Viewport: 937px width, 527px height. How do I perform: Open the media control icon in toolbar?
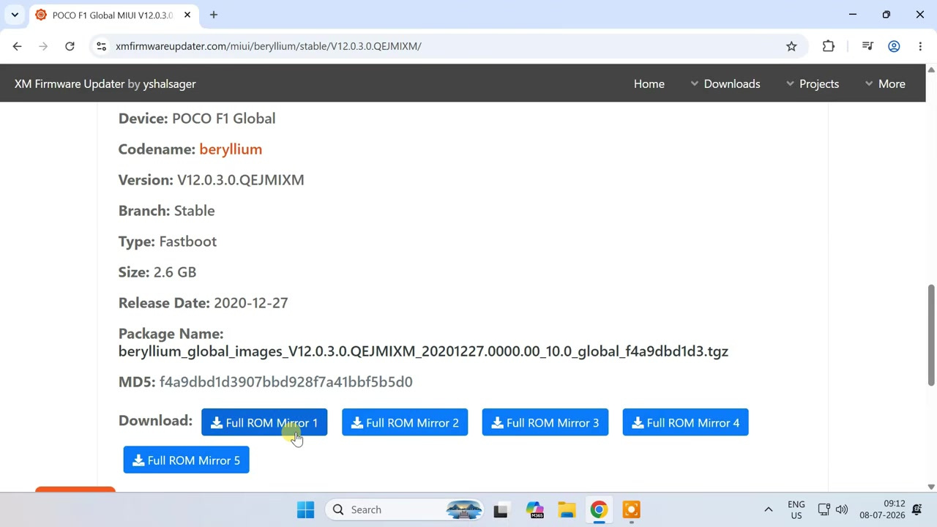[x=867, y=46]
